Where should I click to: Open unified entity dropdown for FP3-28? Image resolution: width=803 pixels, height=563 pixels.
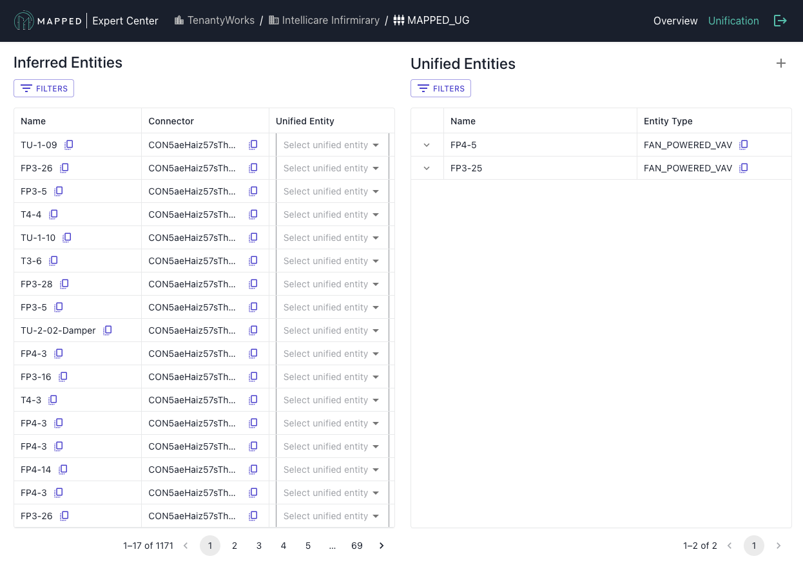[x=332, y=284]
